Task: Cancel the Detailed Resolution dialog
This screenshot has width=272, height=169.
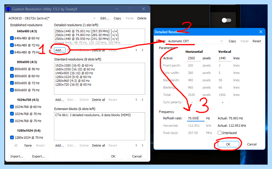Action: click(252, 144)
